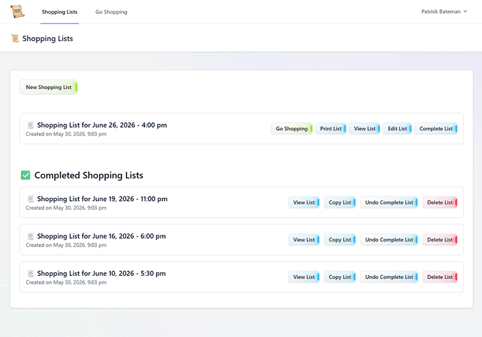Select the Shopping Lists tab
The image size is (482, 337).
[59, 12]
